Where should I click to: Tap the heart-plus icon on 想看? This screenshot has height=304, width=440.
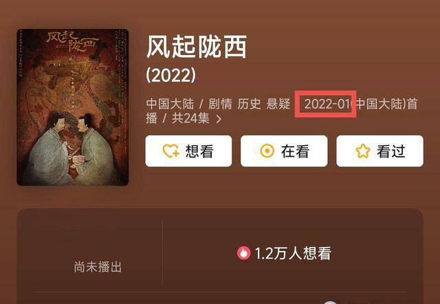click(170, 151)
